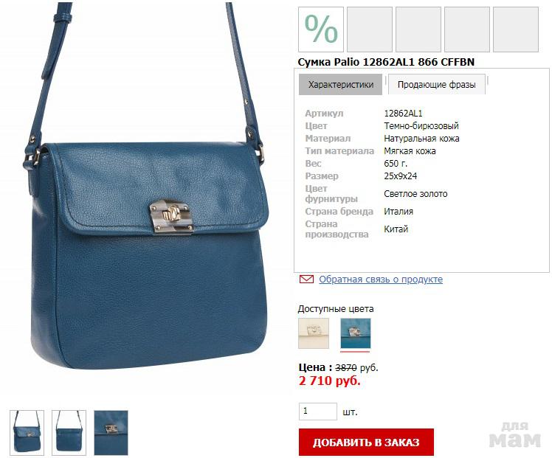Image resolution: width=552 pixels, height=458 pixels.
Task: Open the Характеристики tab
Action: point(340,84)
